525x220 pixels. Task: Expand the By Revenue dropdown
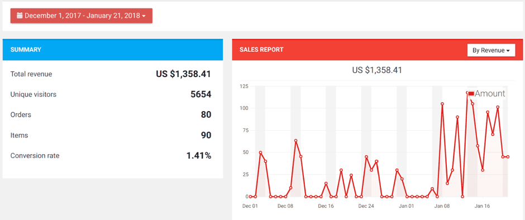(x=491, y=50)
